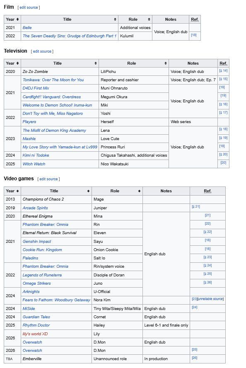This screenshot has height=368, width=246.
Task: Select the 'Level 6-1 and finale only' note
Action: [x=166, y=325]
